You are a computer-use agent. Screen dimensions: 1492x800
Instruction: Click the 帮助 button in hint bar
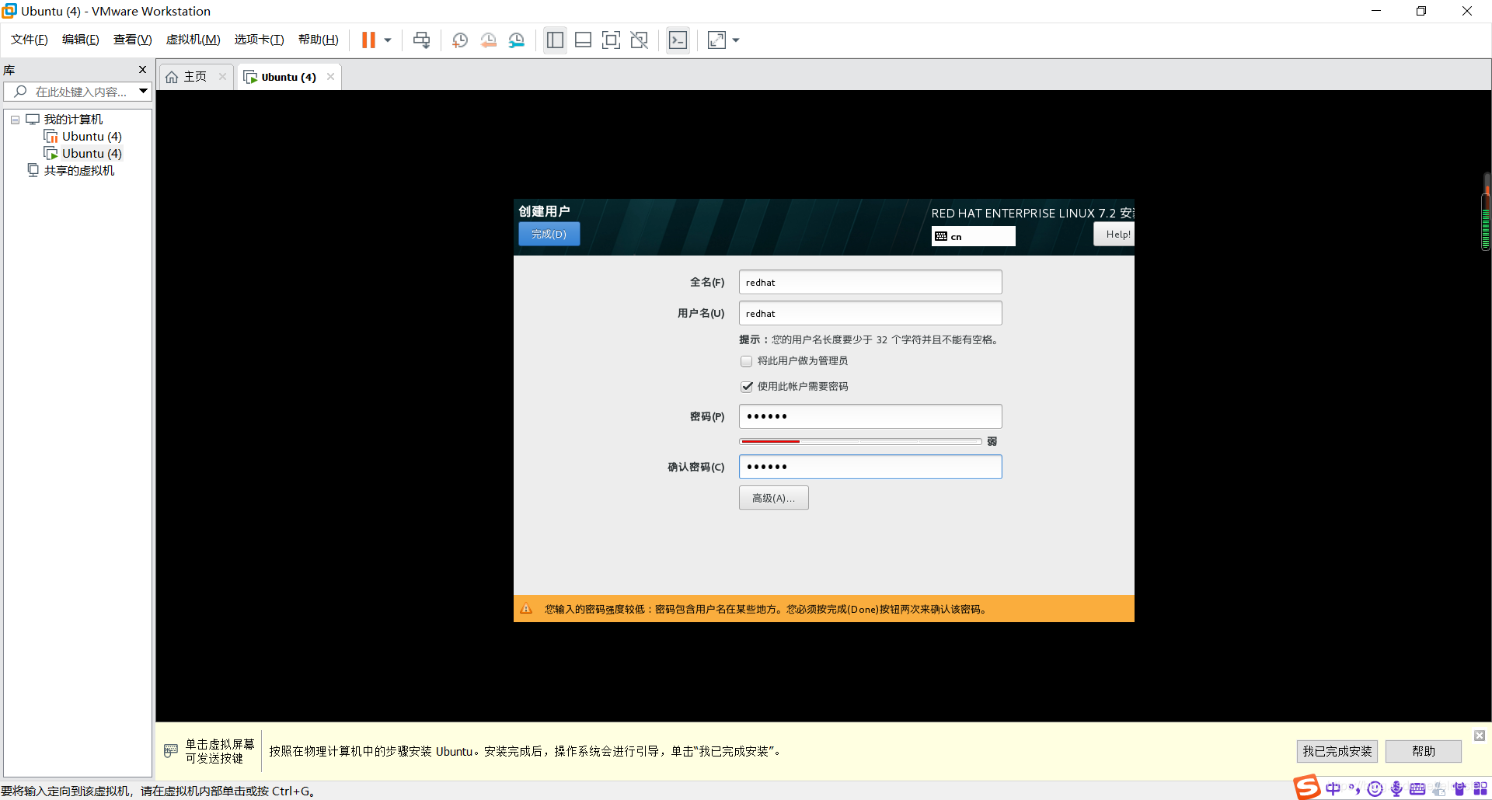point(1423,751)
